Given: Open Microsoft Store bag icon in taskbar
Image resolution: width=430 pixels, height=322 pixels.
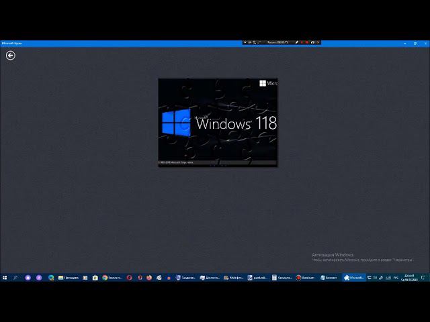Looking at the screenshot, I should 95,278.
